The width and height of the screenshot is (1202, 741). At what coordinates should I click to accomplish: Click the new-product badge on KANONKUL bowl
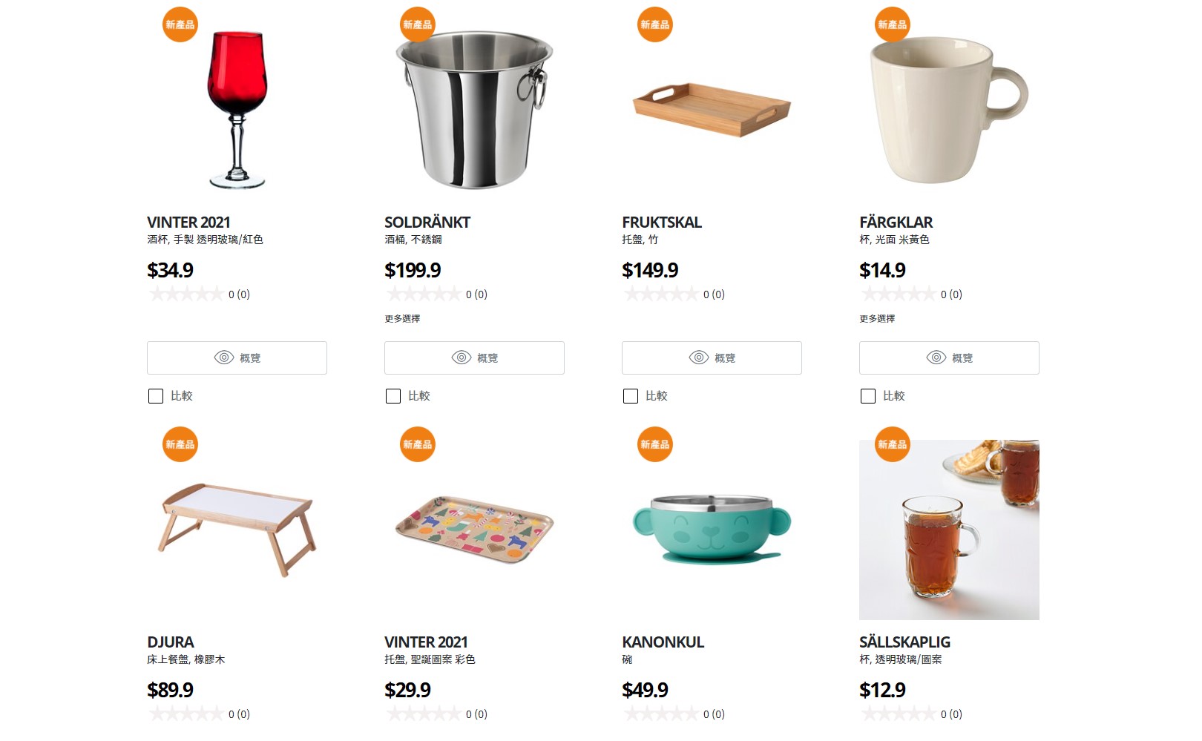655,444
